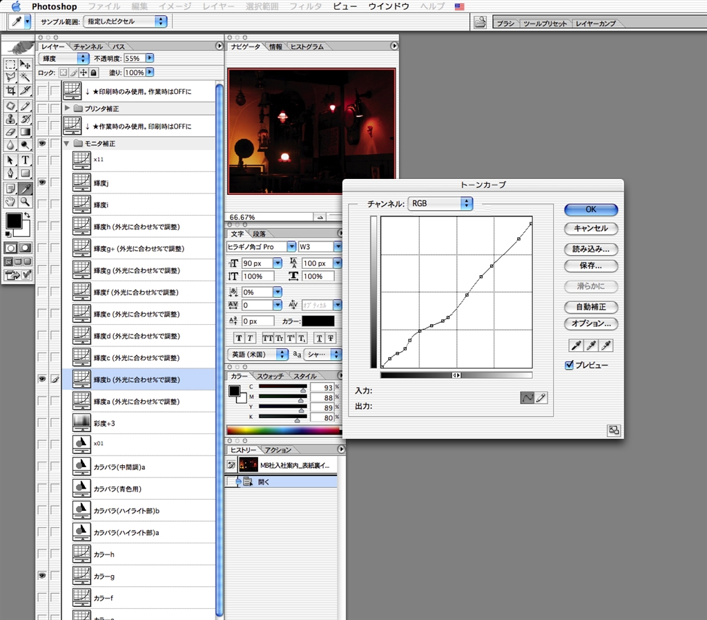The image size is (707, 620).
Task: Toggle visibility of カラーg layer
Action: point(42,575)
